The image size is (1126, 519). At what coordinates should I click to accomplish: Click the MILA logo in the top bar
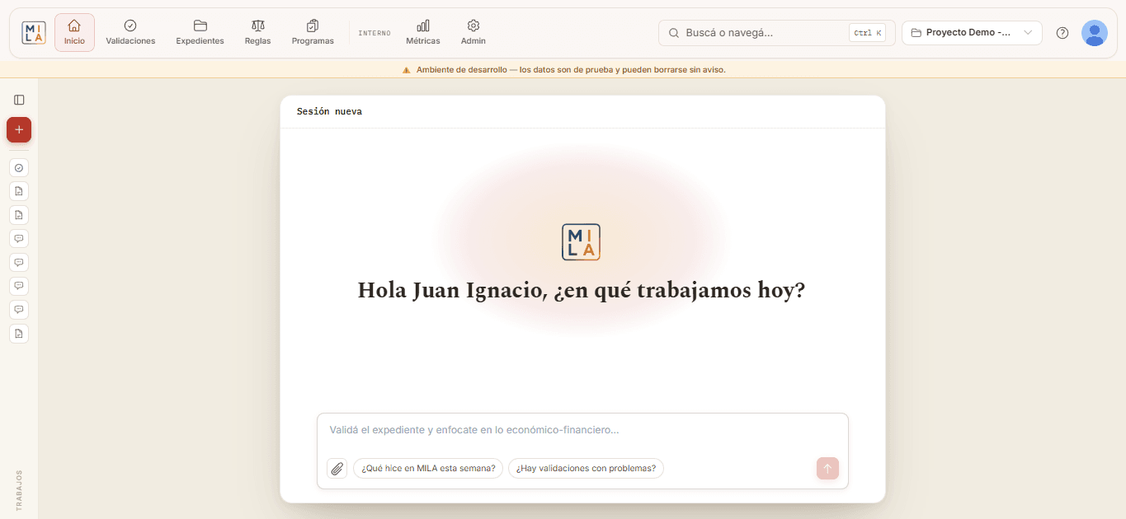coord(34,33)
